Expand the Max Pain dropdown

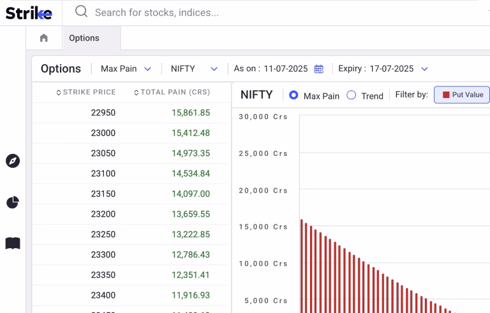pyautogui.click(x=126, y=69)
